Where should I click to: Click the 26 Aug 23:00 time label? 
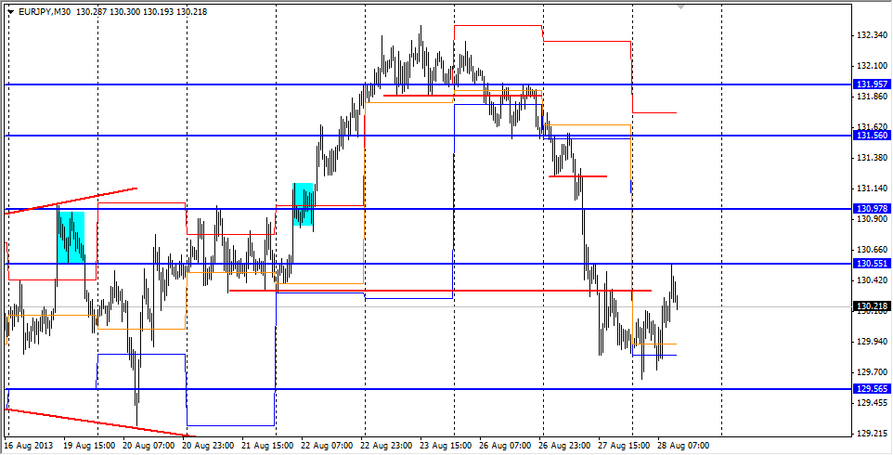563,444
